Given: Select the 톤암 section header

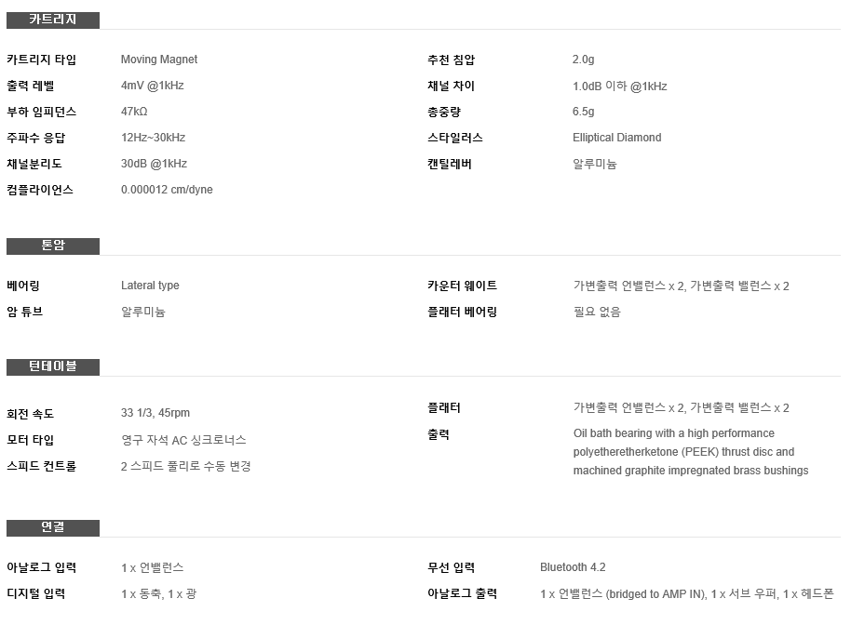Looking at the screenshot, I should [53, 246].
